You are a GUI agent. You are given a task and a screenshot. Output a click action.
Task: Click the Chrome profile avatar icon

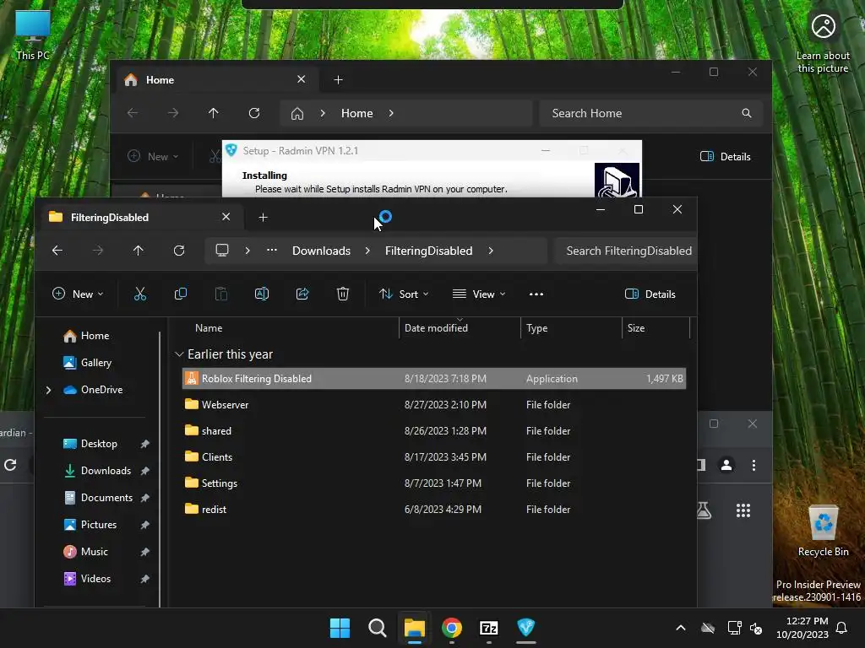[726, 465]
